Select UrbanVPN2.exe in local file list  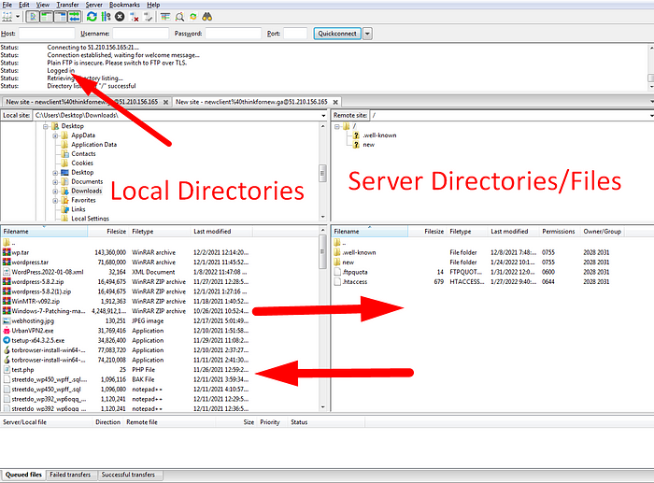pos(32,331)
